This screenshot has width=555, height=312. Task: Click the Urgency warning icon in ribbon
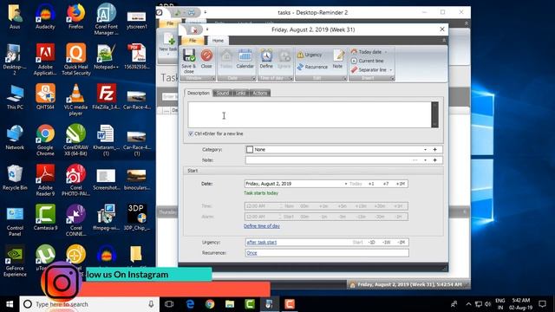[x=301, y=55]
